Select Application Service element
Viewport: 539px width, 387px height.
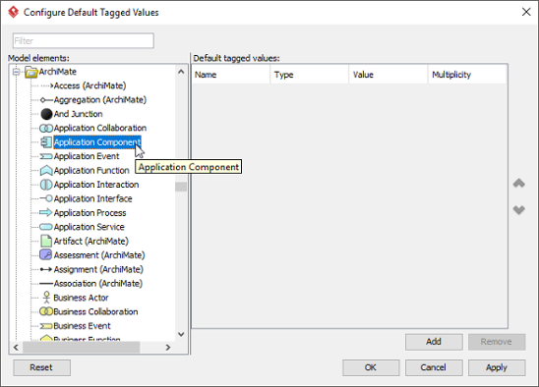(x=90, y=227)
